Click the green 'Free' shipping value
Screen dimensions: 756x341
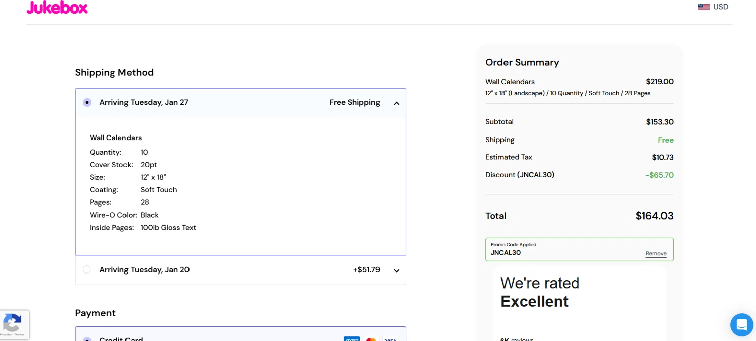click(666, 140)
